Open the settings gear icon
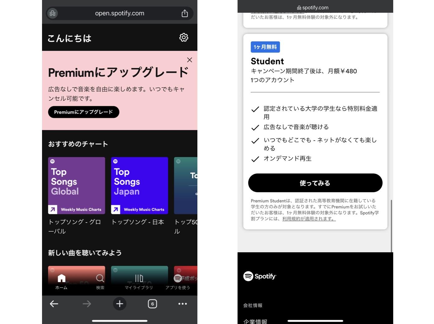Viewport: 434px width, 324px height. tap(184, 37)
